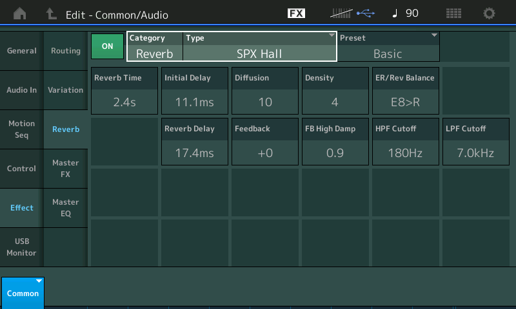Tap the MIDI keyboard connection icon
The height and width of the screenshot is (309, 516).
(341, 14)
